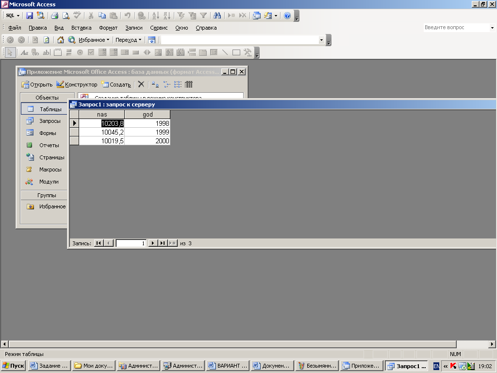Sort descending with the Z-A icon
Image resolution: width=497 pixels, height=373 pixels.
pyautogui.click(x=167, y=16)
